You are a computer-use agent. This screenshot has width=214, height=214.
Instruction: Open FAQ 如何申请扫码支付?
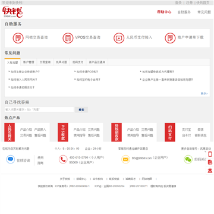point(23,87)
